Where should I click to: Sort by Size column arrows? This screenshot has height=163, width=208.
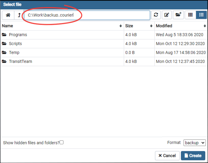pyautogui.click(x=151, y=26)
